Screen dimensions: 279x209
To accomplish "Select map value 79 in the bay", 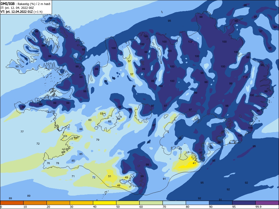I will click(x=98, y=140).
